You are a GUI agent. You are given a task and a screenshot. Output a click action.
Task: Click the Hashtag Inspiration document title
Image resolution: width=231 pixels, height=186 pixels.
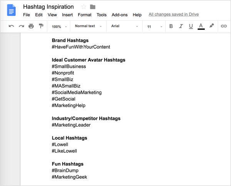point(49,7)
